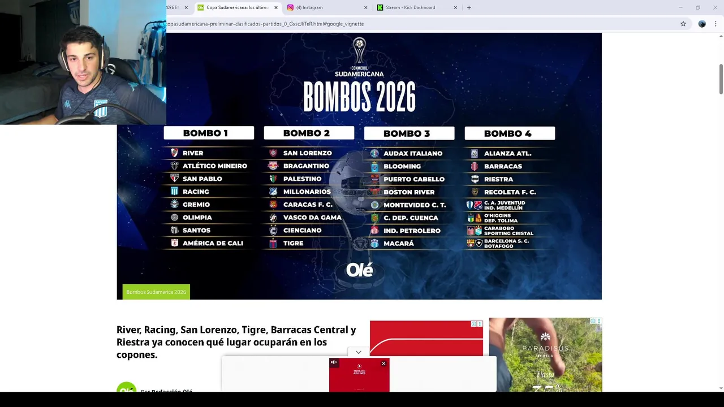Click the page vertical scrollbar thumb
Image resolution: width=724 pixels, height=407 pixels.
(721, 79)
